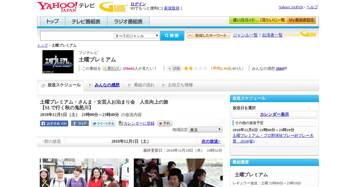This screenshot has width=356, height=187.
Task: Click the 評価 plus rating button
Action: pos(174,69)
